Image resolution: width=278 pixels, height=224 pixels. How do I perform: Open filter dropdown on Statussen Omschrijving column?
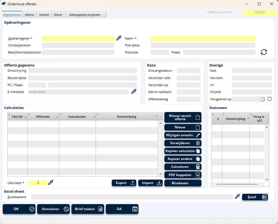click(x=248, y=119)
